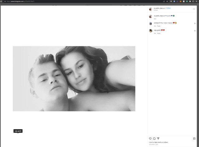Viewport: 199px width, 147px height.
Task: Open the cast/media toolbar icon next to Extensions
Action: (x=193, y=1)
